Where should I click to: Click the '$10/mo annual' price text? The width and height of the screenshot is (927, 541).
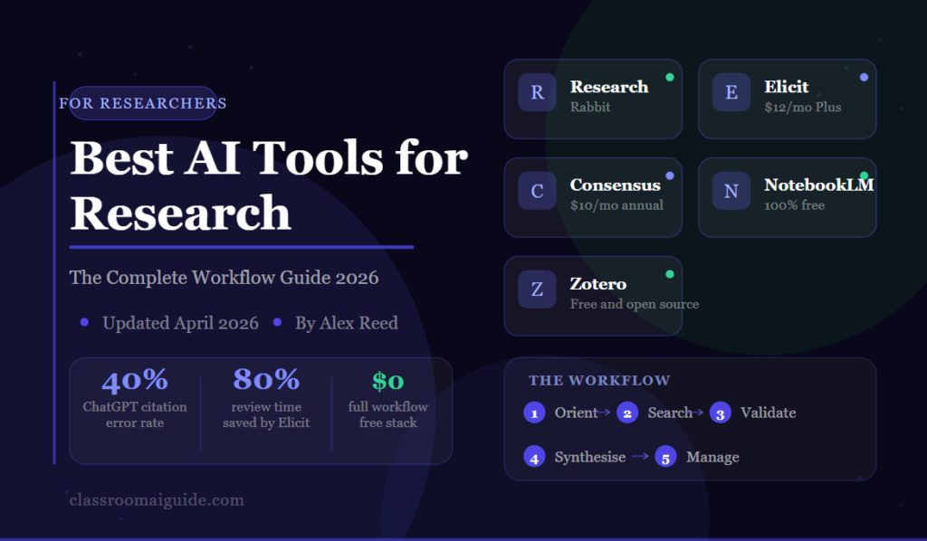(x=616, y=205)
